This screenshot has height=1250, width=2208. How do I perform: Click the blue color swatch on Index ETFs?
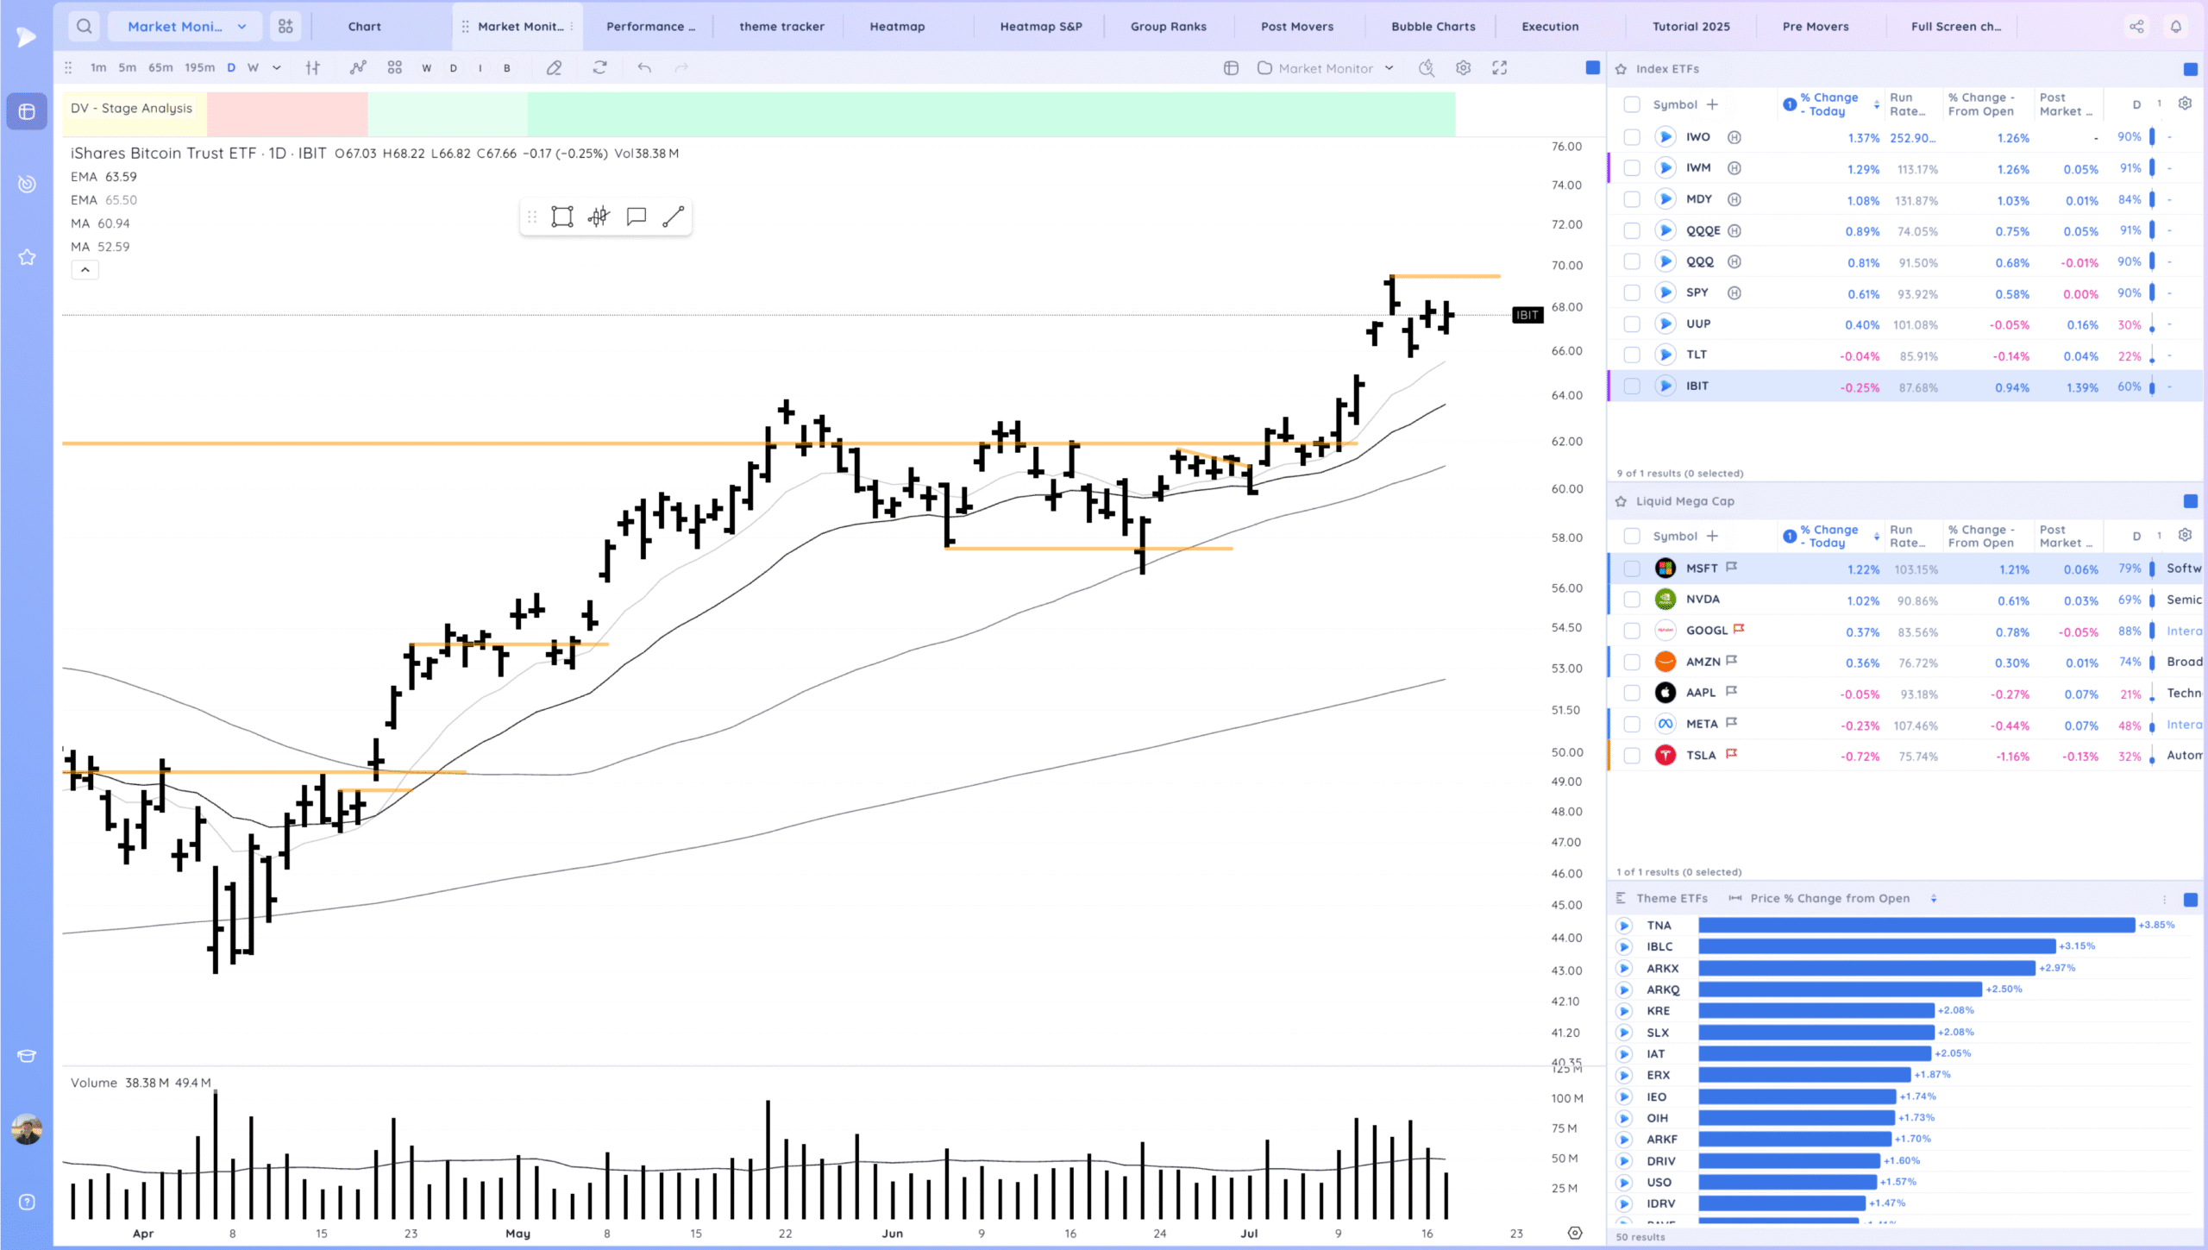pos(2190,69)
